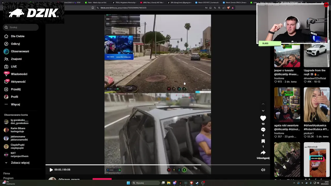Open drivadave123official author name
331x186 pixels.
click(x=315, y=78)
